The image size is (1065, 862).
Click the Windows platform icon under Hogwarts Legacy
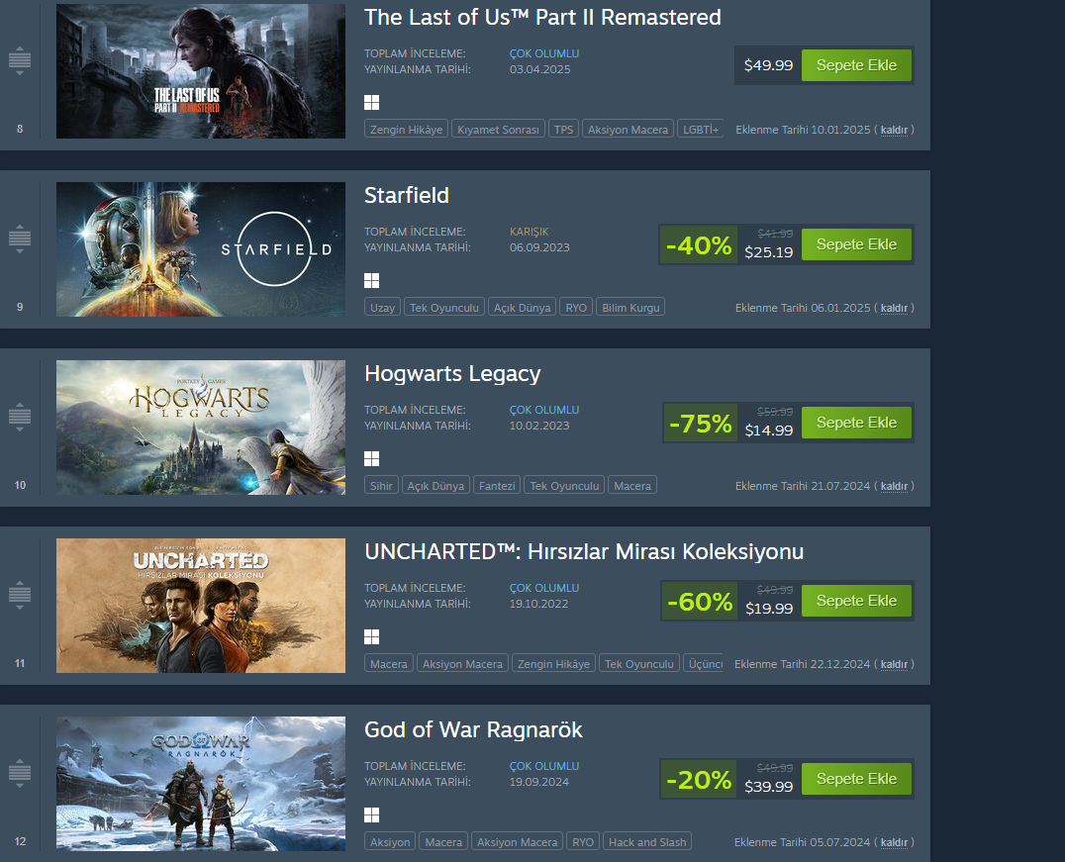click(x=371, y=458)
